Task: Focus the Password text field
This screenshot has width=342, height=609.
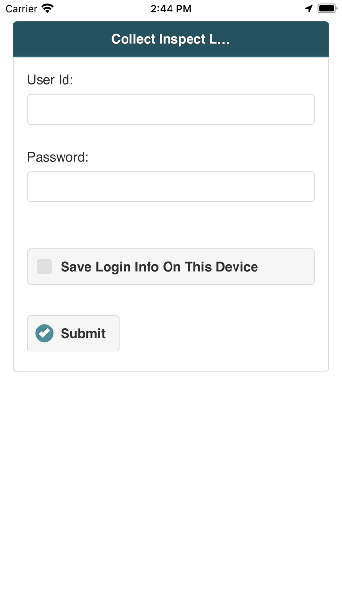Action: tap(171, 187)
